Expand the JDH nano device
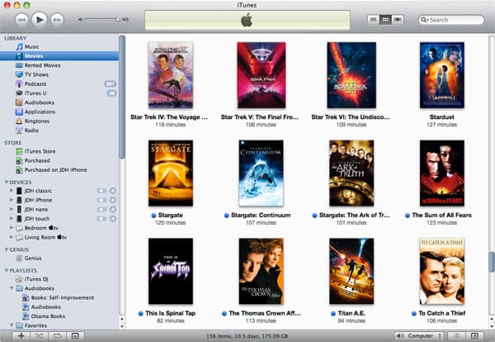The height and width of the screenshot is (342, 495). point(12,209)
